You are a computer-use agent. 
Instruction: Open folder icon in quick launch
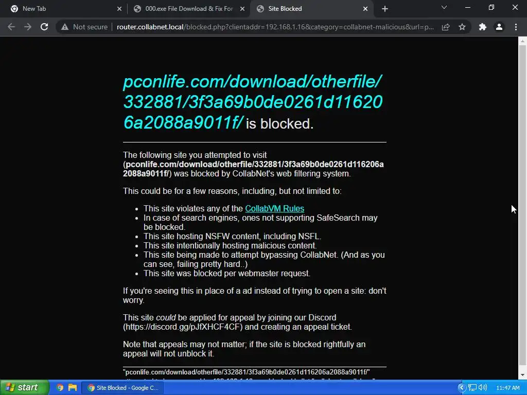pos(72,388)
